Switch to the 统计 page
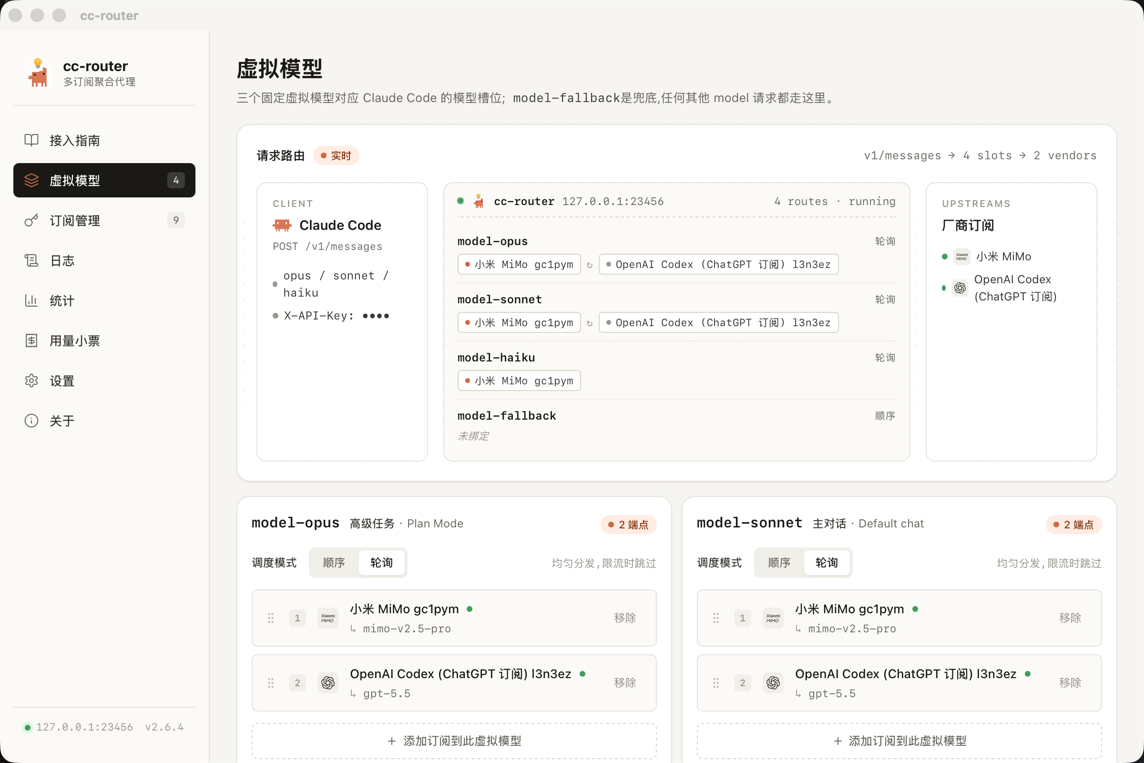Image resolution: width=1144 pixels, height=763 pixels. 104,300
